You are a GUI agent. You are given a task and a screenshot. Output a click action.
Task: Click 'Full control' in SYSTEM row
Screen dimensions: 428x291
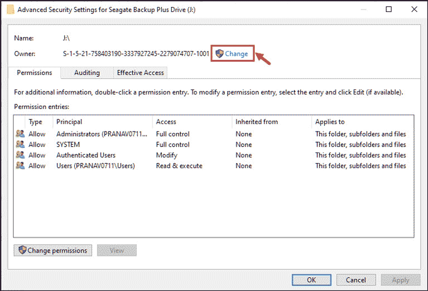tap(172, 144)
